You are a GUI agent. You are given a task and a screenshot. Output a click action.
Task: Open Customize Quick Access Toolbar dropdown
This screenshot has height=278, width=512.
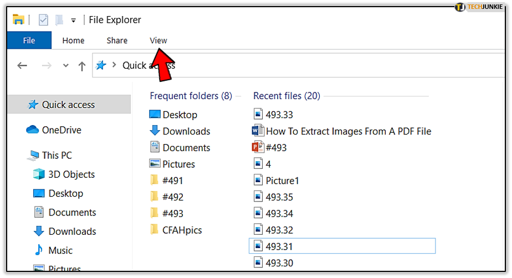click(x=74, y=20)
